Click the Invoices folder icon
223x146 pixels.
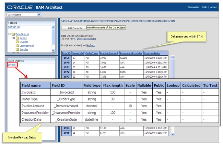coord(18,42)
